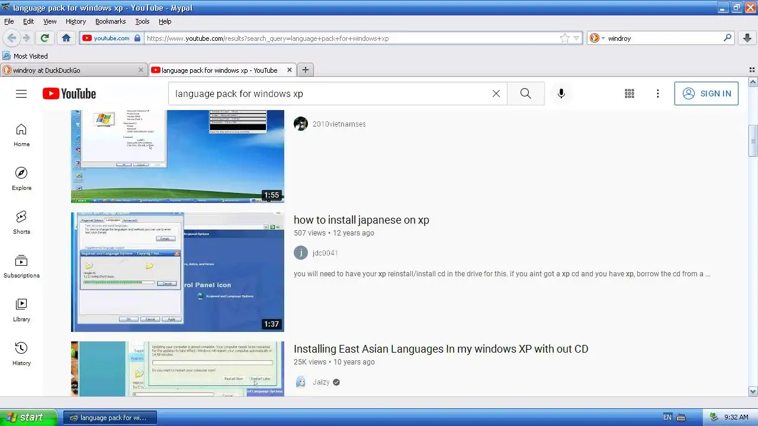Click the browser Forward arrow button

coord(27,38)
